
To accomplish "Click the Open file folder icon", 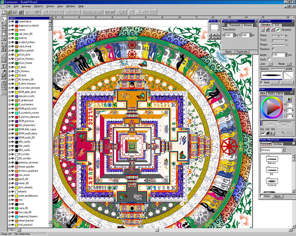I will tap(9, 12).
